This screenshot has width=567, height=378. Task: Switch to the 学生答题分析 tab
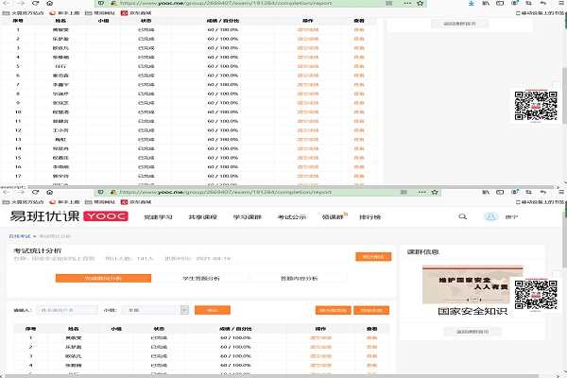[204, 279]
